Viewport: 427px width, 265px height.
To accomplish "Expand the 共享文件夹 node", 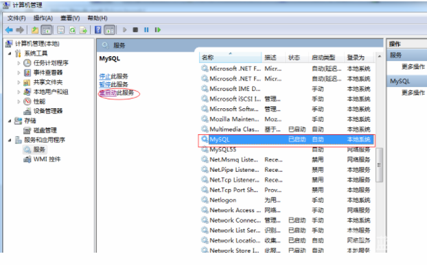I will click(x=19, y=82).
